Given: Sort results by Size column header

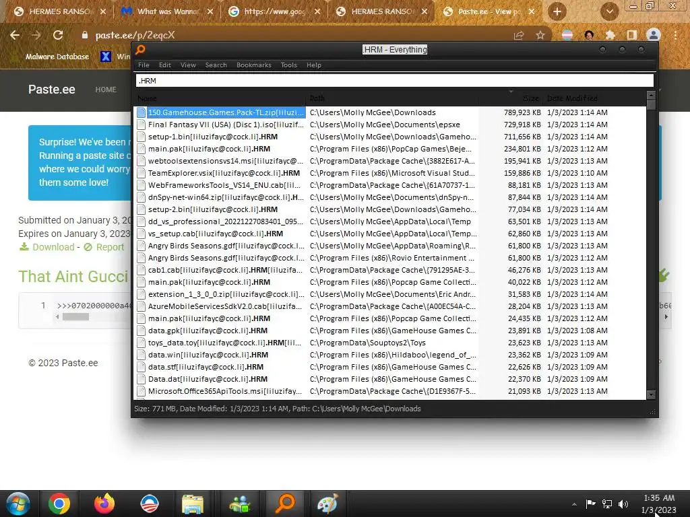Looking at the screenshot, I should point(511,98).
